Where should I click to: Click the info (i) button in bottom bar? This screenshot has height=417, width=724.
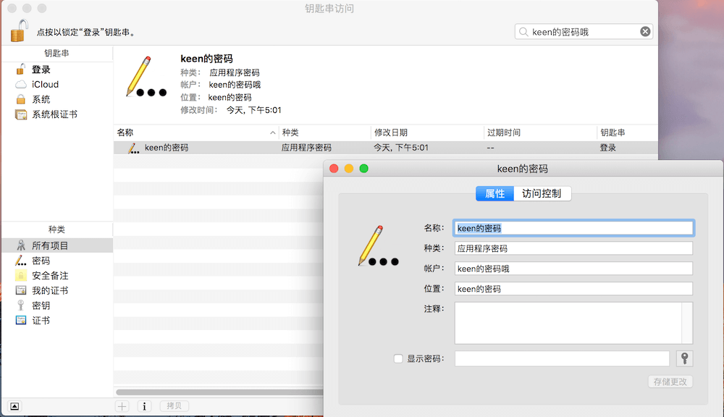[x=143, y=406]
